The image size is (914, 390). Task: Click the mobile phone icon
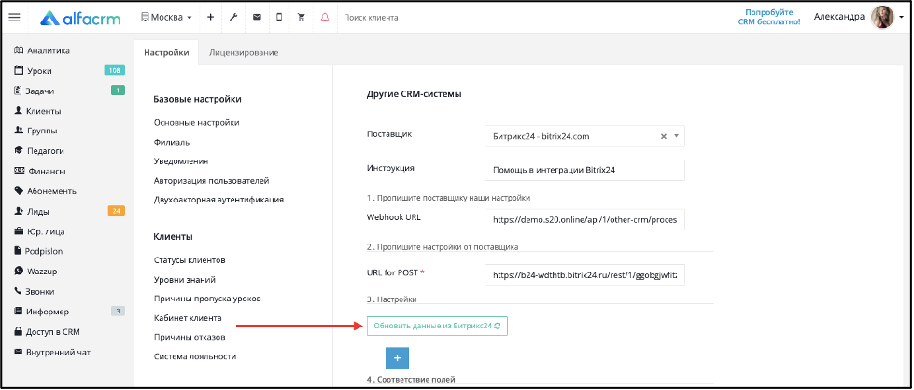click(x=279, y=18)
